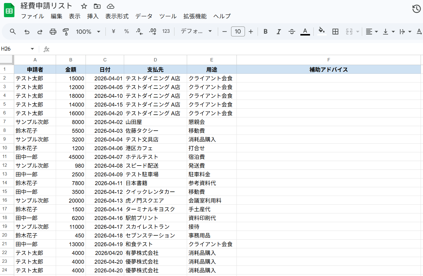Open the 編集 menu

pyautogui.click(x=57, y=16)
